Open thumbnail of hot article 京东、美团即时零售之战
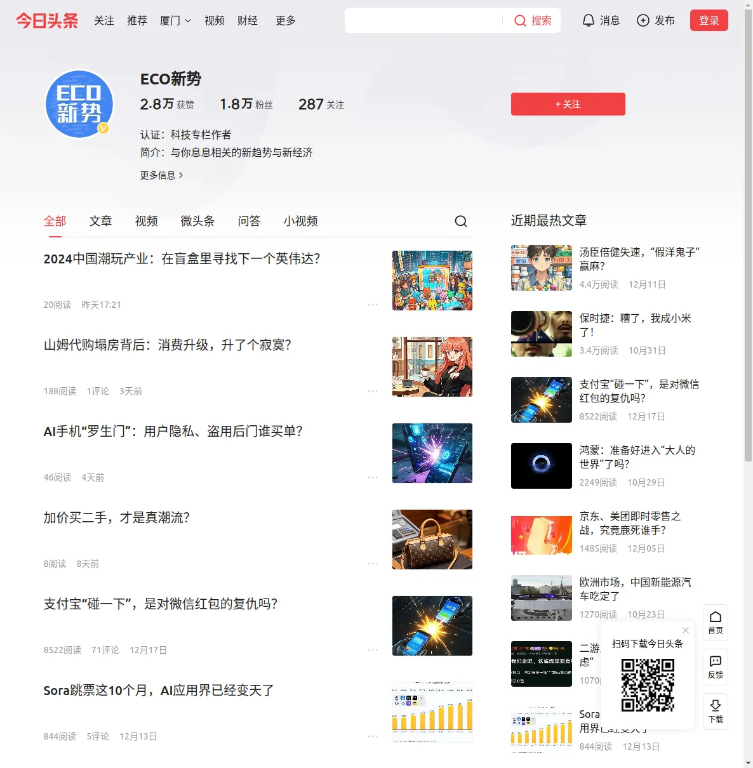 [x=542, y=532]
